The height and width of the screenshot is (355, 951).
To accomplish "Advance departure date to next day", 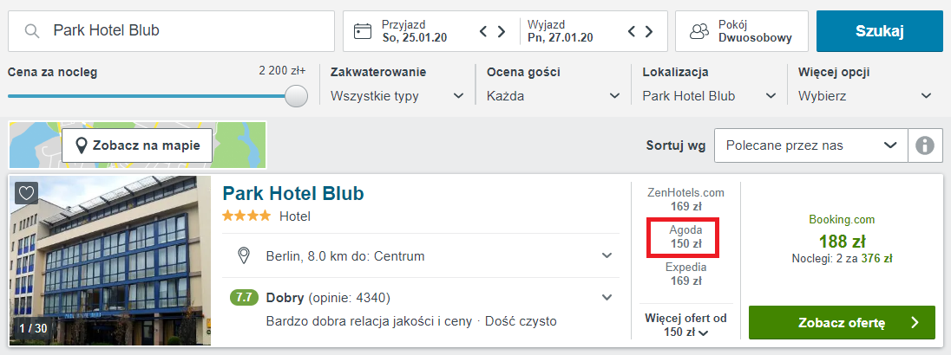I will pos(649,31).
